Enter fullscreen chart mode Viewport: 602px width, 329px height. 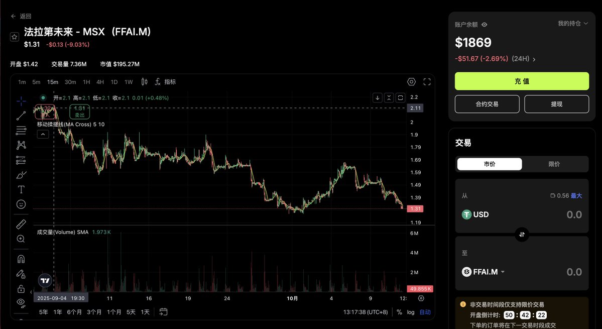click(427, 82)
